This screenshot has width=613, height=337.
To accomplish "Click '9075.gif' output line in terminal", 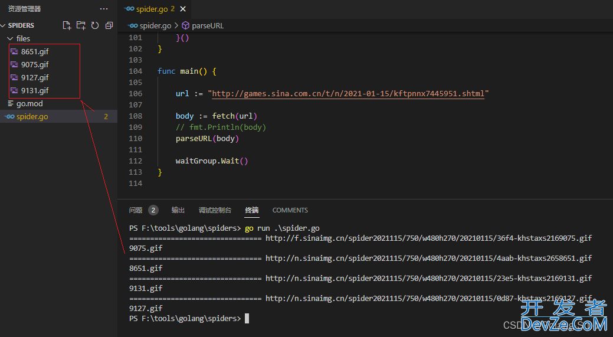I will 145,248.
